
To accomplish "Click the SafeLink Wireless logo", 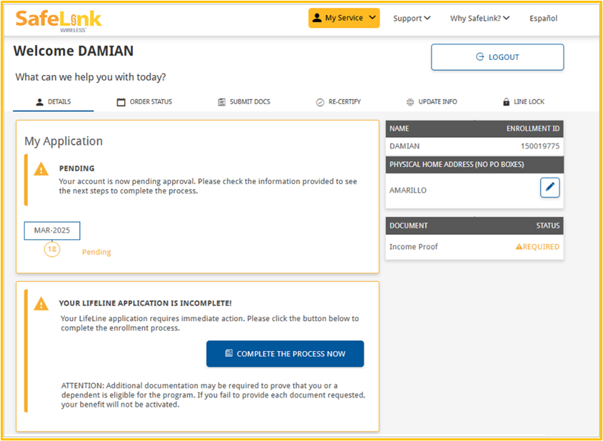I will (x=59, y=21).
